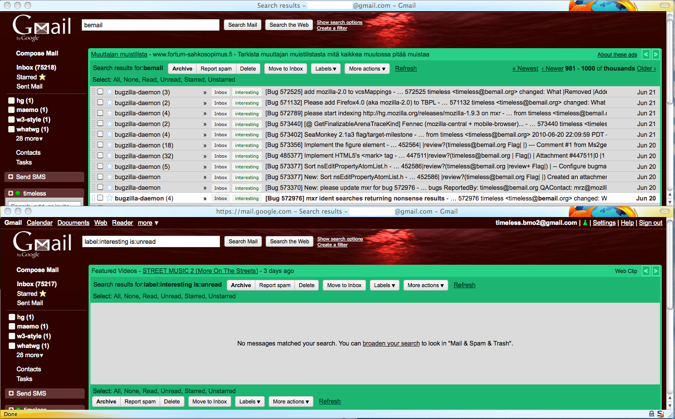This screenshot has width=675, height=419.
Task: Show next ad in top window ad bar
Action: [x=656, y=55]
